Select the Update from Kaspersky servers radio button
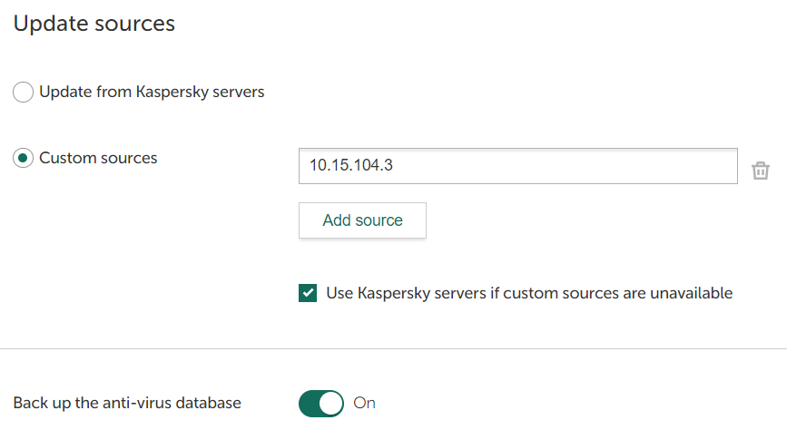Viewport: 787px width, 430px height. click(24, 93)
